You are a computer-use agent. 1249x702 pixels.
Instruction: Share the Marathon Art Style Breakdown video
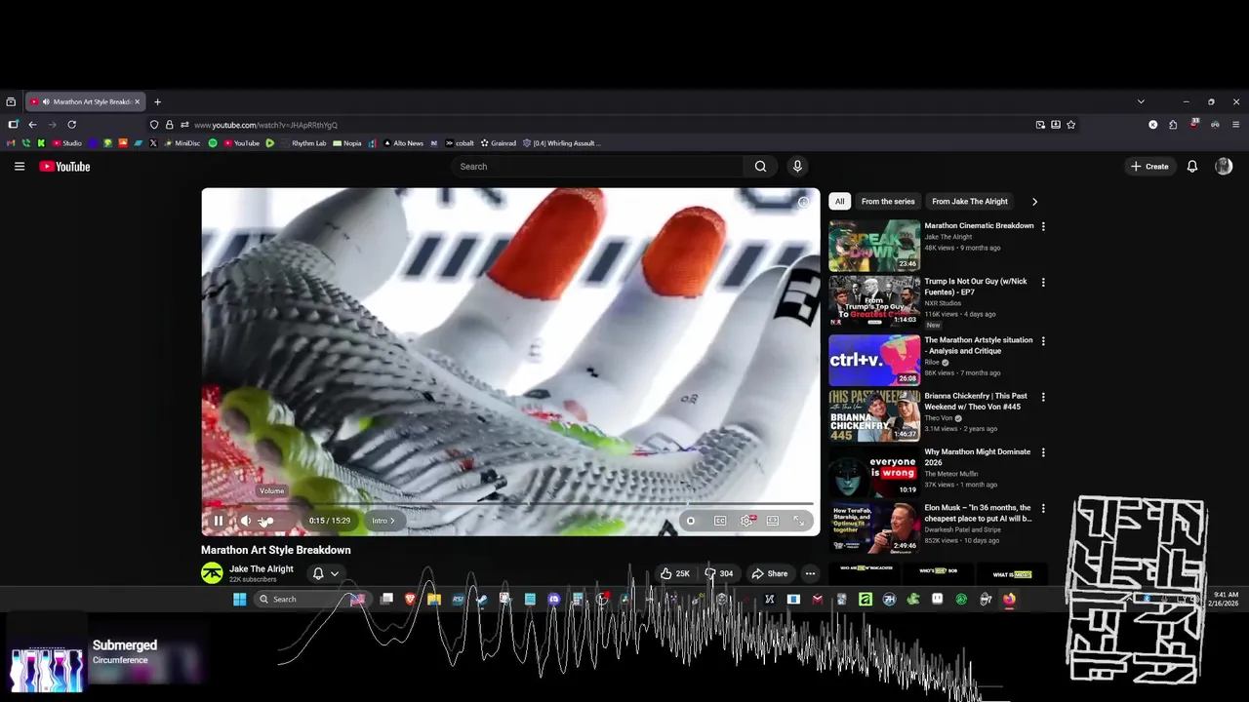pos(769,573)
